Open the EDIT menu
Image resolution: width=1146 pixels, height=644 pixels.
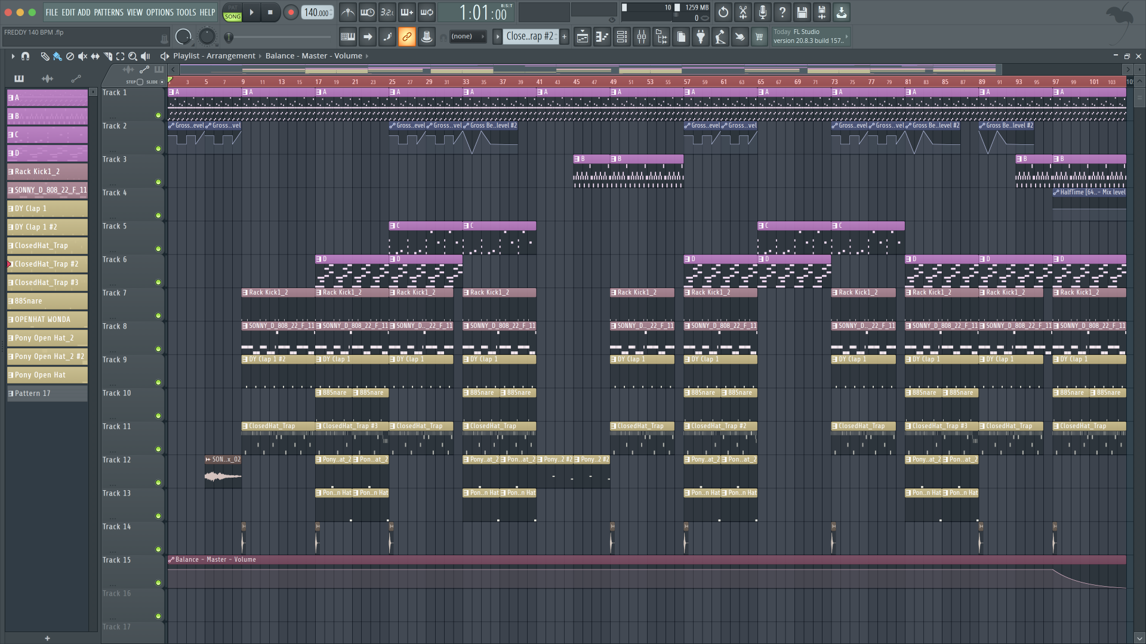[68, 12]
